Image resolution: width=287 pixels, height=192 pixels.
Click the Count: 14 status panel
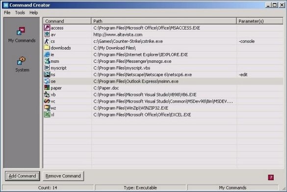coord(48,188)
